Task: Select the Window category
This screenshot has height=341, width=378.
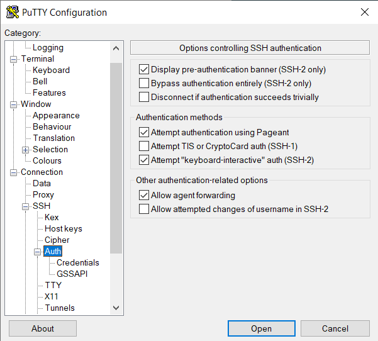Action: [36, 104]
